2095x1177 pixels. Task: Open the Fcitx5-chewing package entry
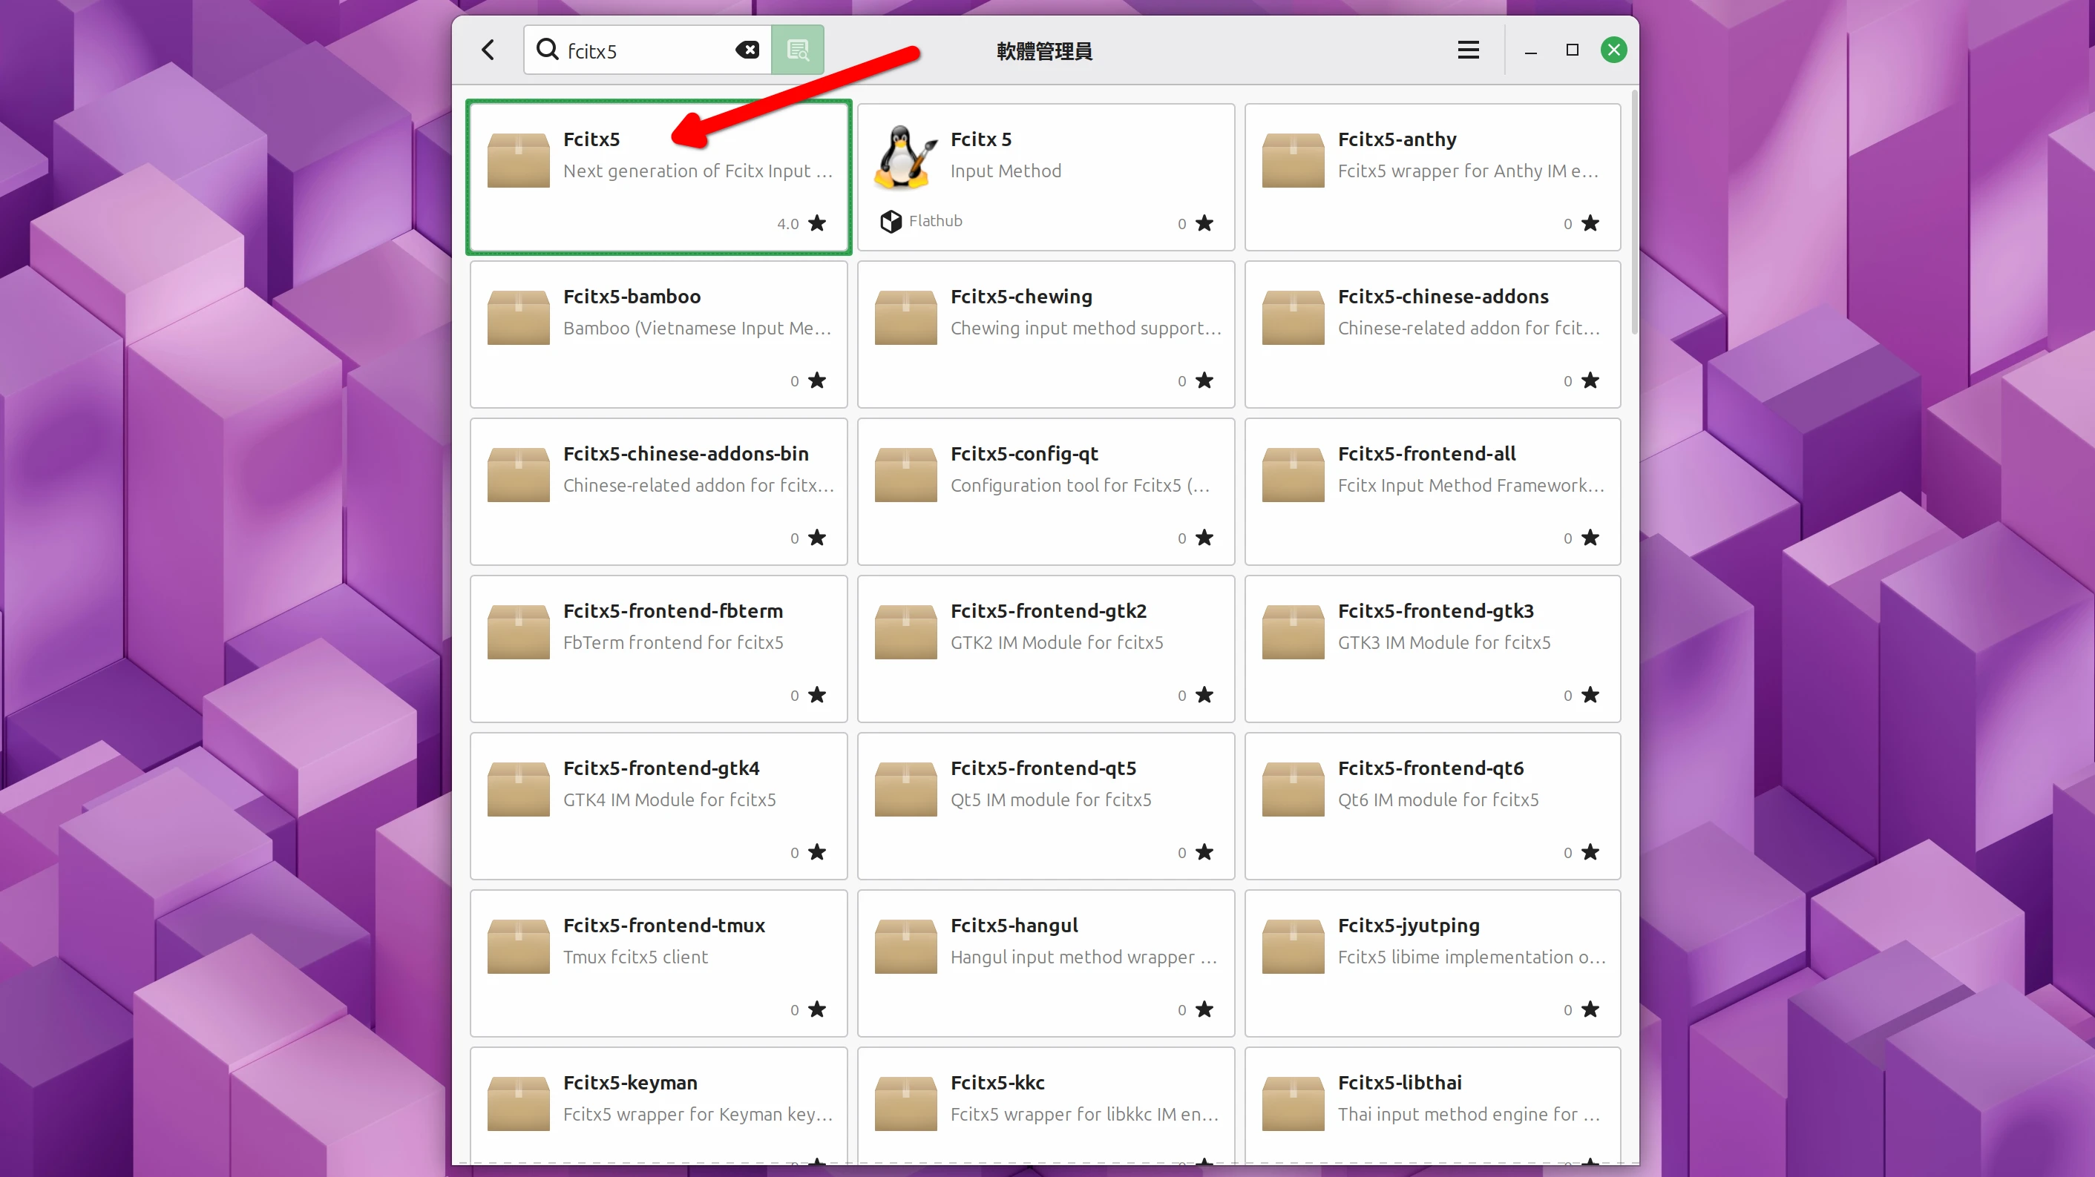pos(1046,333)
